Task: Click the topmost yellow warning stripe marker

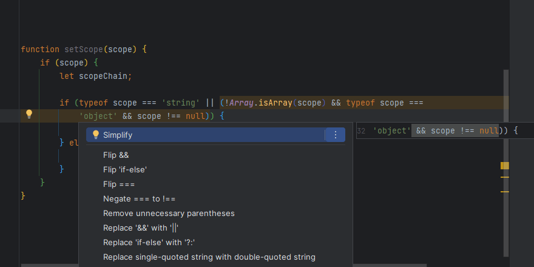Action: pos(504,166)
